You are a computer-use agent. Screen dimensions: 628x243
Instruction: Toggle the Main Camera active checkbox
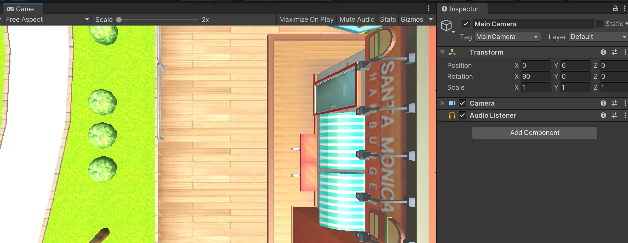click(x=466, y=24)
